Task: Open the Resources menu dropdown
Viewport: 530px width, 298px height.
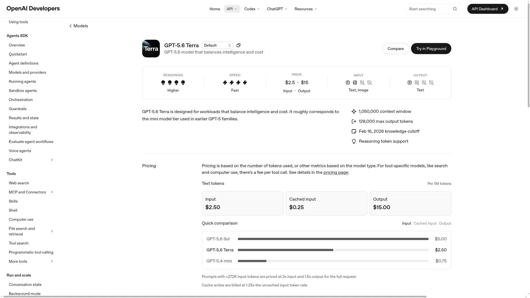Action: coord(306,9)
